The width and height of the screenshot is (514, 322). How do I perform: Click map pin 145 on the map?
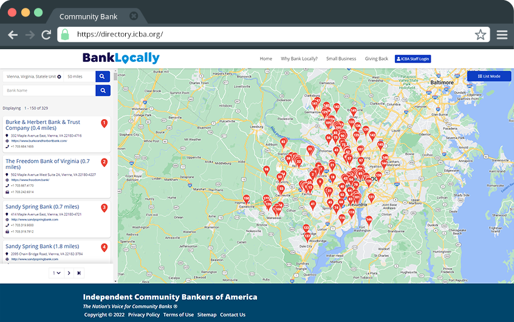(380, 145)
